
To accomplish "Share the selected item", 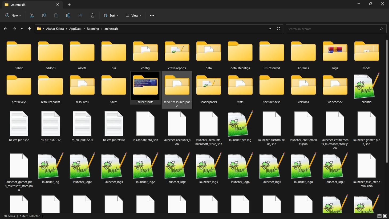I will pyautogui.click(x=80, y=15).
